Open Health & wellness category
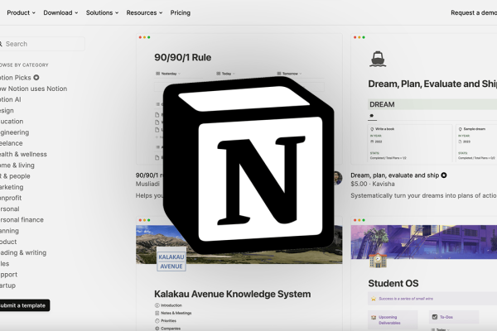The image size is (497, 331). 23,154
